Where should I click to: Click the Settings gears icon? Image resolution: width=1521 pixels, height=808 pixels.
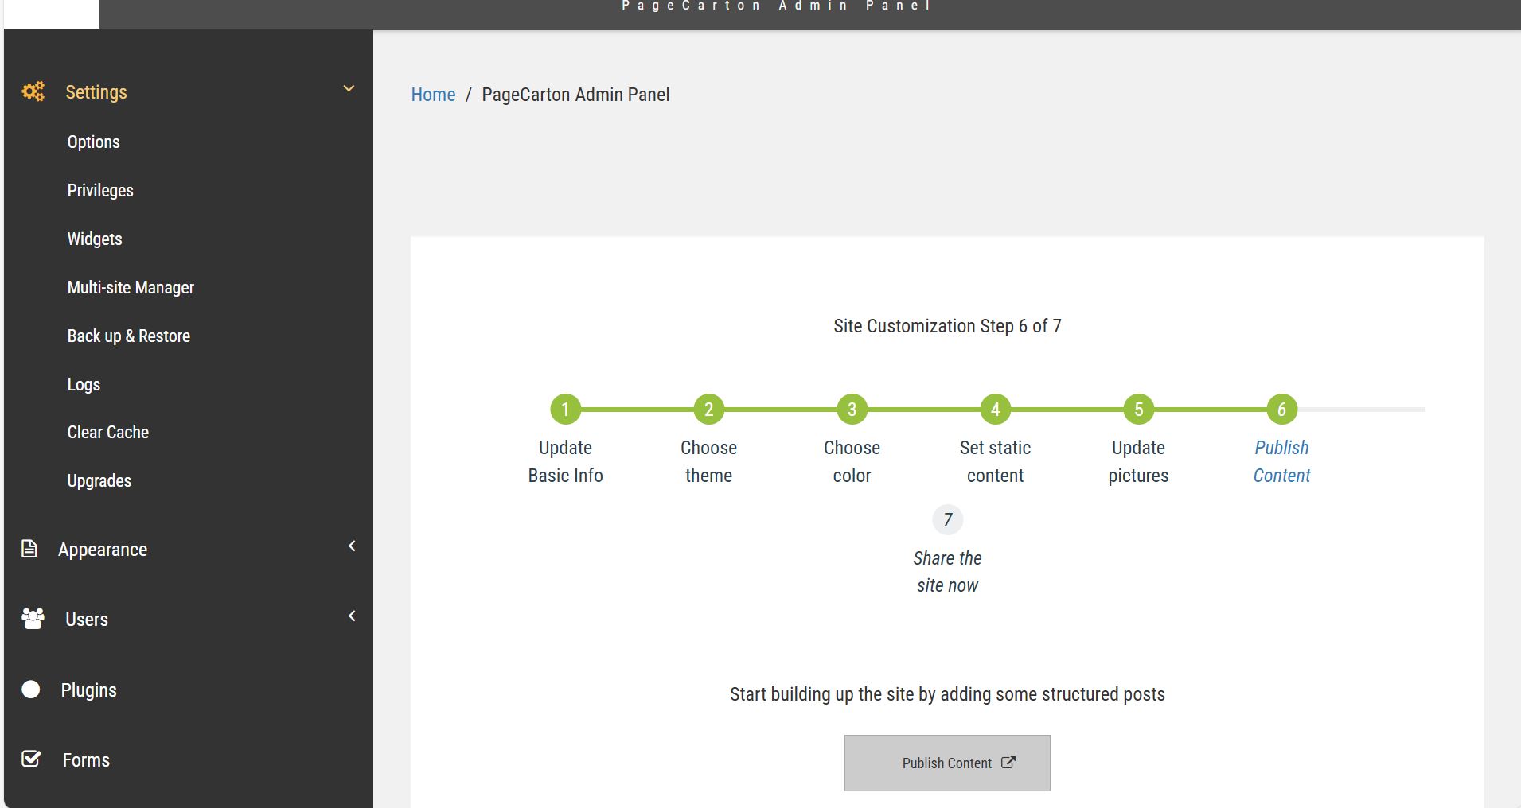33,91
